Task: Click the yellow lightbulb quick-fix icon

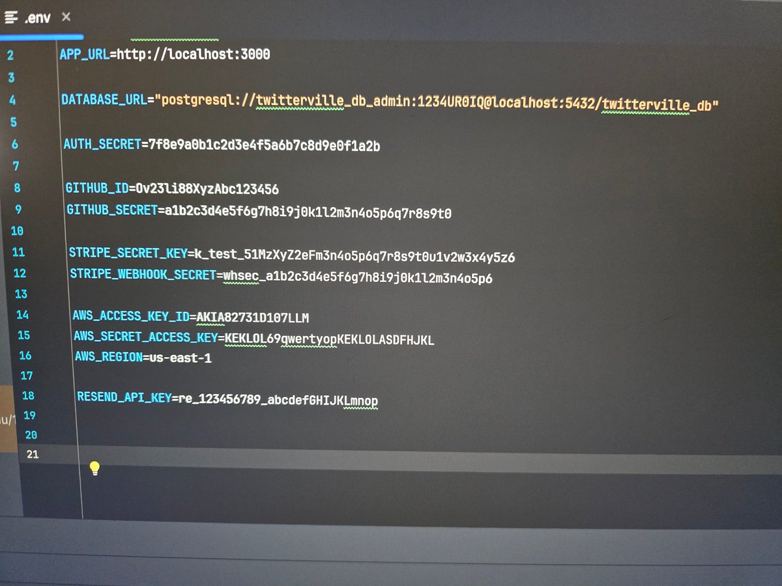Action: point(94,468)
